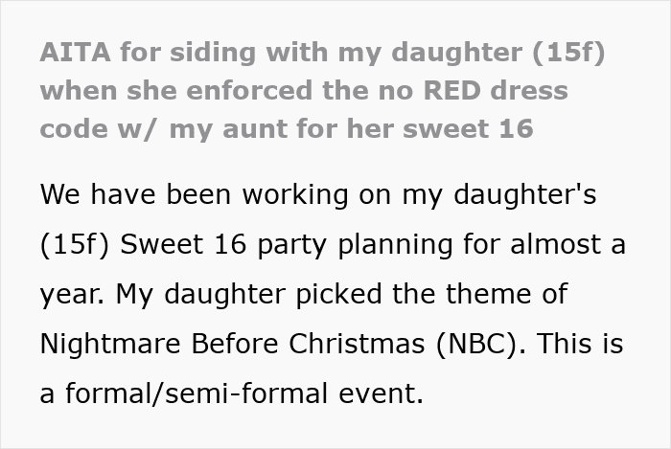The width and height of the screenshot is (671, 449).
Task: Select the word "theme" in the body
Action: (488, 294)
